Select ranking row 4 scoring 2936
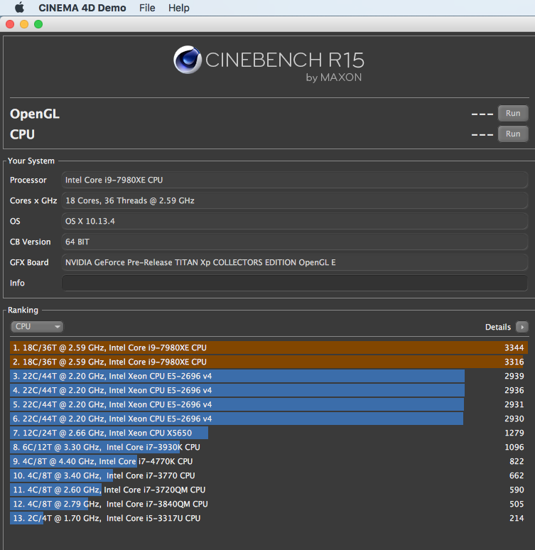This screenshot has height=550, width=535. [x=269, y=390]
